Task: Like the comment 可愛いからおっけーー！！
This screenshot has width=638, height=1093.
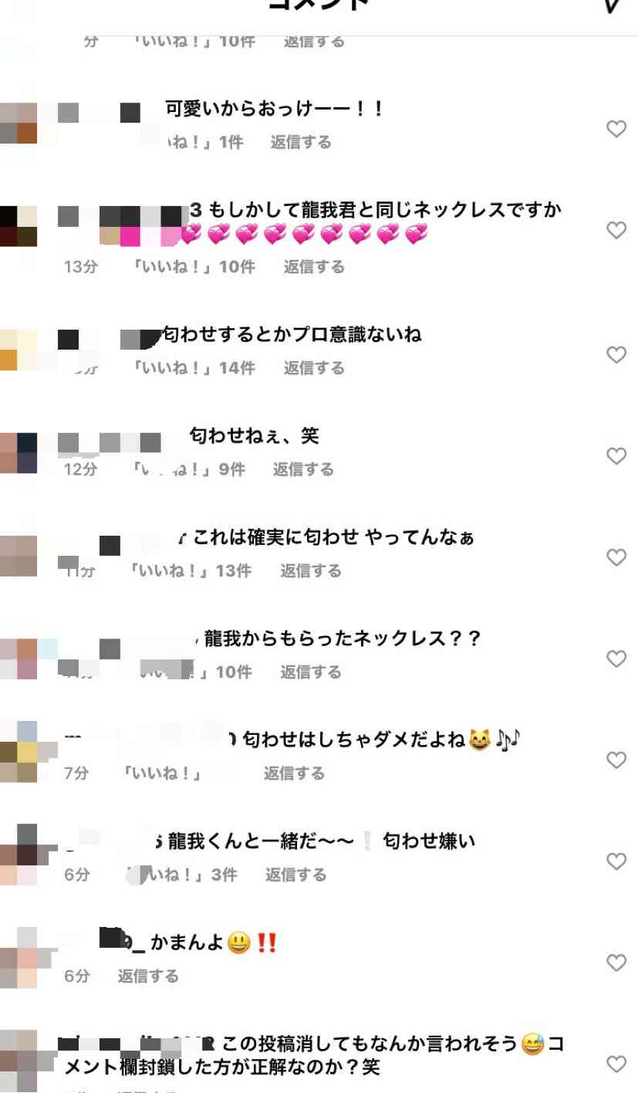Action: (616, 129)
